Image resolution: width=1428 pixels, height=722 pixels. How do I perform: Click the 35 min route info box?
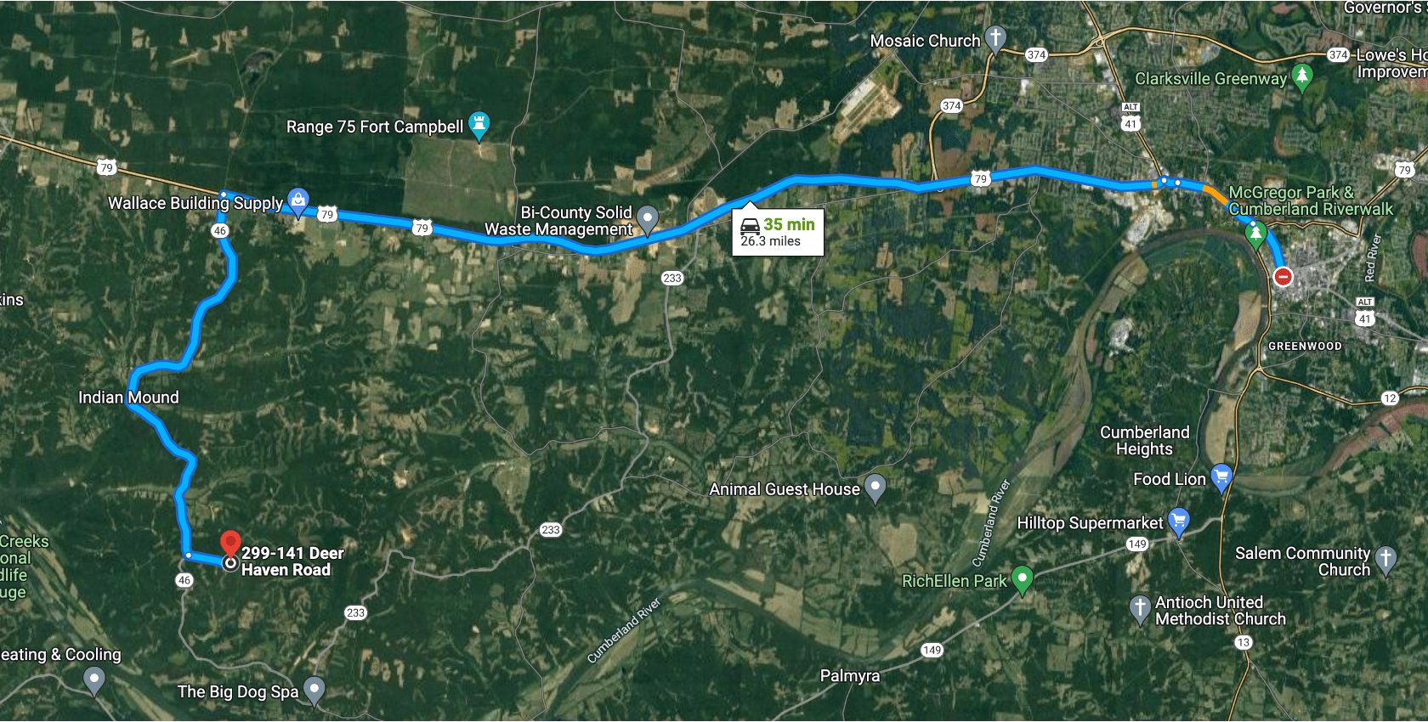778,232
